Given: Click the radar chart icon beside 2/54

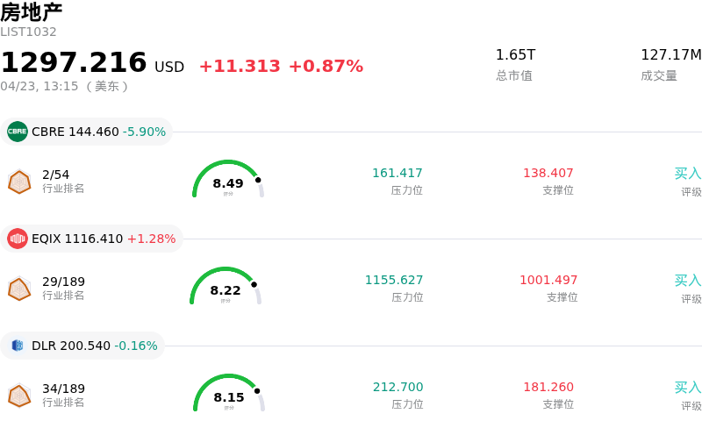Looking at the screenshot, I should pyautogui.click(x=19, y=182).
